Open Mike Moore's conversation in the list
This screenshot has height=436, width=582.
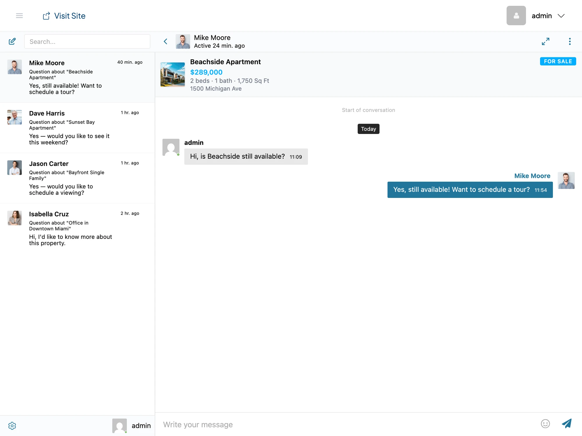(77, 77)
